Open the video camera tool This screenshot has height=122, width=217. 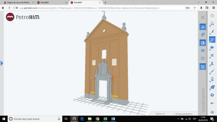tap(212, 48)
